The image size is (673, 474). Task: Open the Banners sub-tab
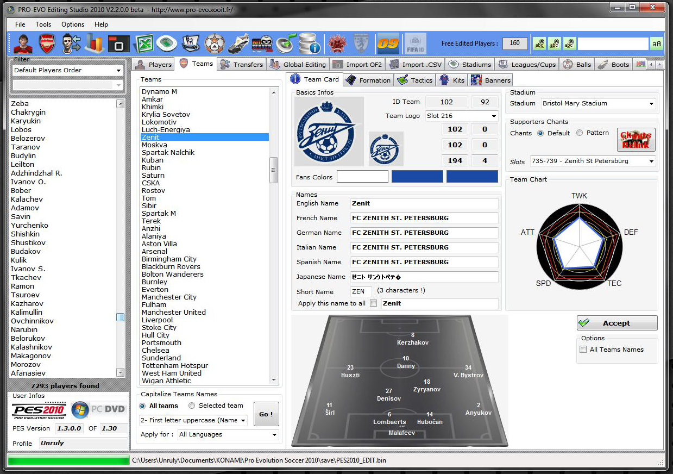492,80
